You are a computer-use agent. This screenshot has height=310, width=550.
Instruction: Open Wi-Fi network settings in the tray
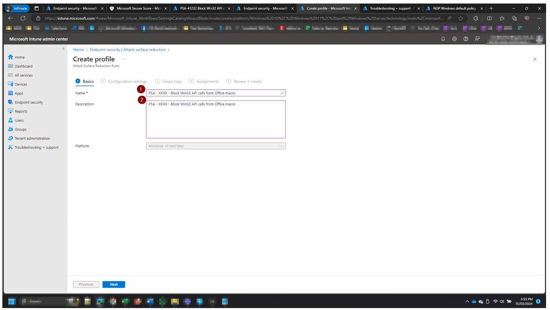tap(495, 301)
